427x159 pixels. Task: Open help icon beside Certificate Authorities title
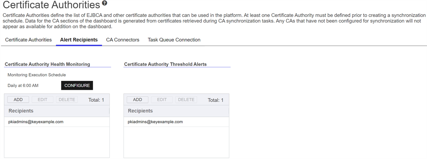[x=105, y=3]
